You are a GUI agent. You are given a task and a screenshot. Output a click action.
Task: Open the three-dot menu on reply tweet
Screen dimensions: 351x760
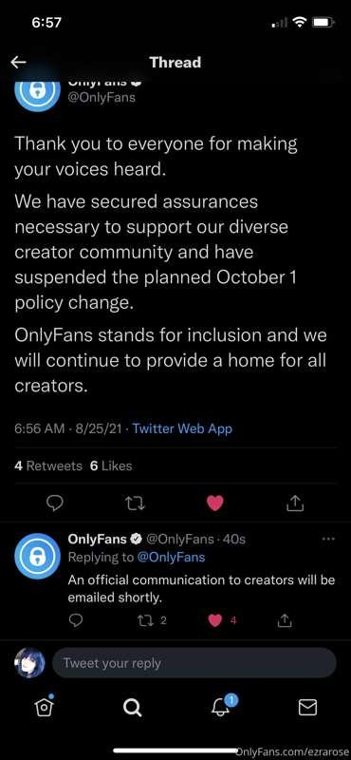tap(328, 539)
